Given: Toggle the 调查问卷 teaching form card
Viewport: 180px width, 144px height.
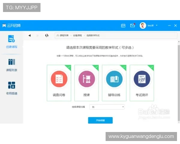Looking at the screenshot, I should click(x=59, y=83).
